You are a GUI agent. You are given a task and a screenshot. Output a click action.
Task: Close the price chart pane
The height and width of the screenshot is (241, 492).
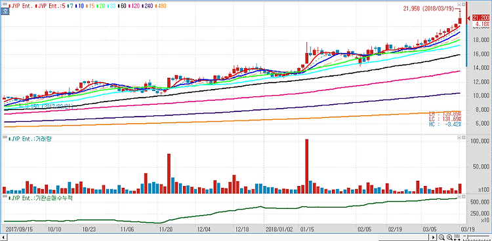pyautogui.click(x=463, y=5)
